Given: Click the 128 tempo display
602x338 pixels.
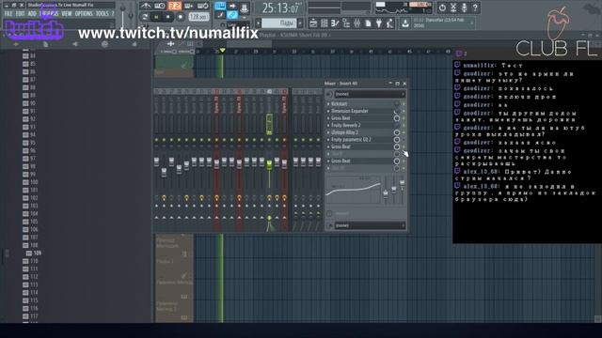Looking at the screenshot, I should (198, 17).
